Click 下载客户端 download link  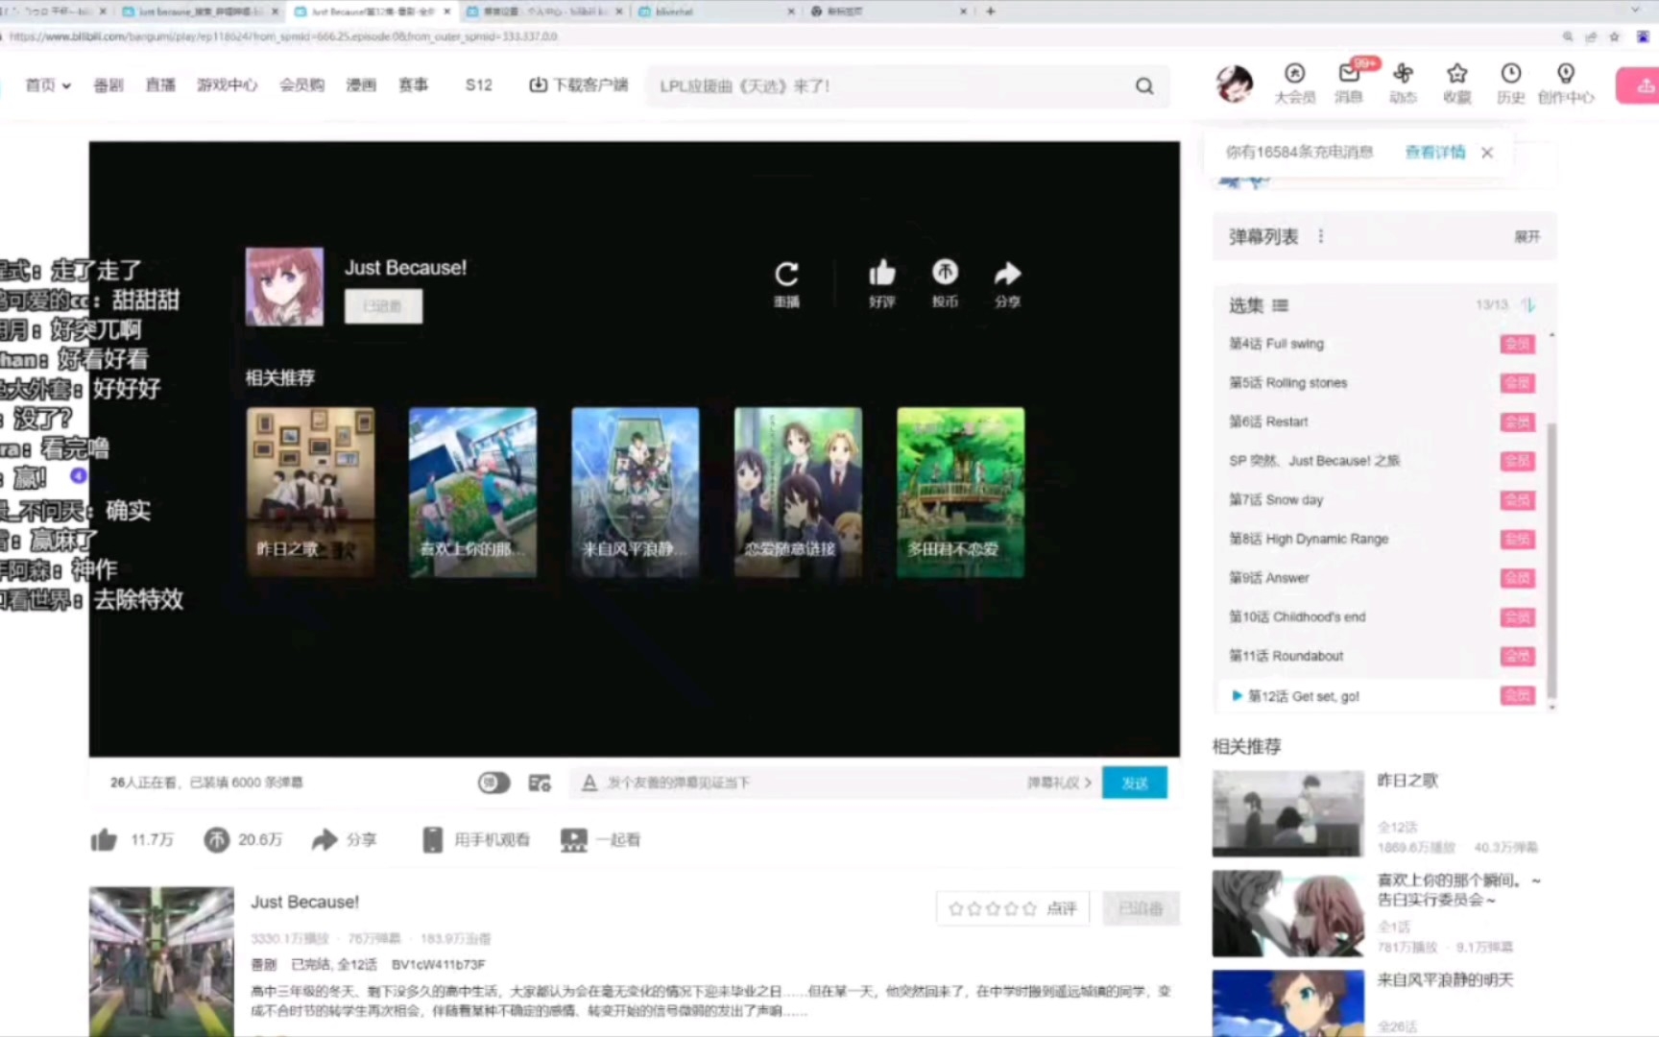pos(578,85)
